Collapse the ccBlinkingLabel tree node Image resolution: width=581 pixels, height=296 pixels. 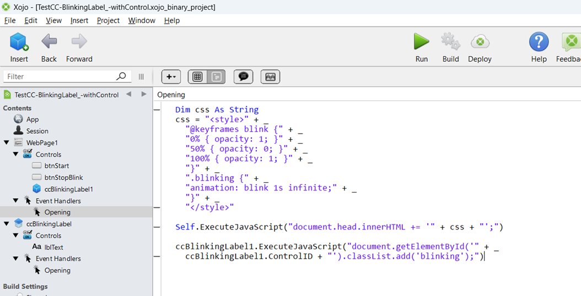tap(6, 223)
